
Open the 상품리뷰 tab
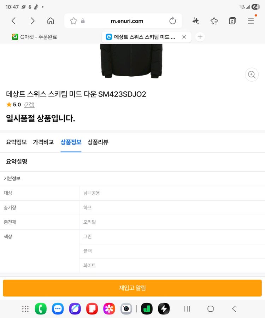(x=99, y=142)
